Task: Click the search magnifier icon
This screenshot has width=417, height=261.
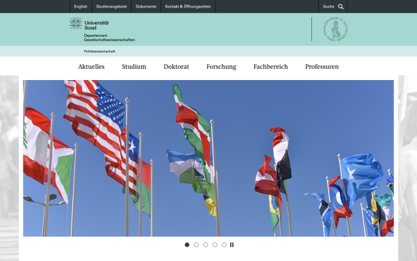Action: [341, 7]
